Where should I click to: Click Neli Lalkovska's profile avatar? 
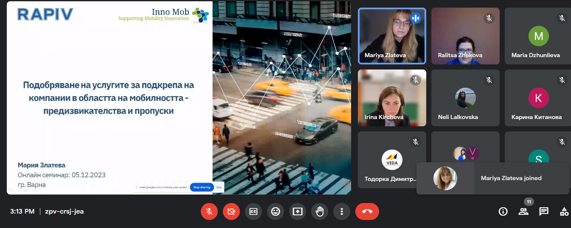pos(465,98)
